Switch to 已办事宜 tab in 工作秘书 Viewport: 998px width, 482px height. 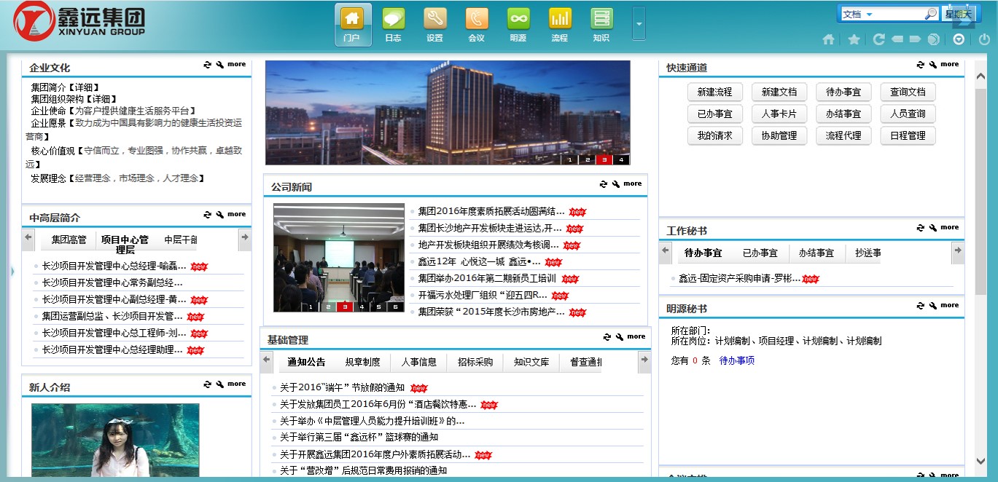(x=760, y=253)
